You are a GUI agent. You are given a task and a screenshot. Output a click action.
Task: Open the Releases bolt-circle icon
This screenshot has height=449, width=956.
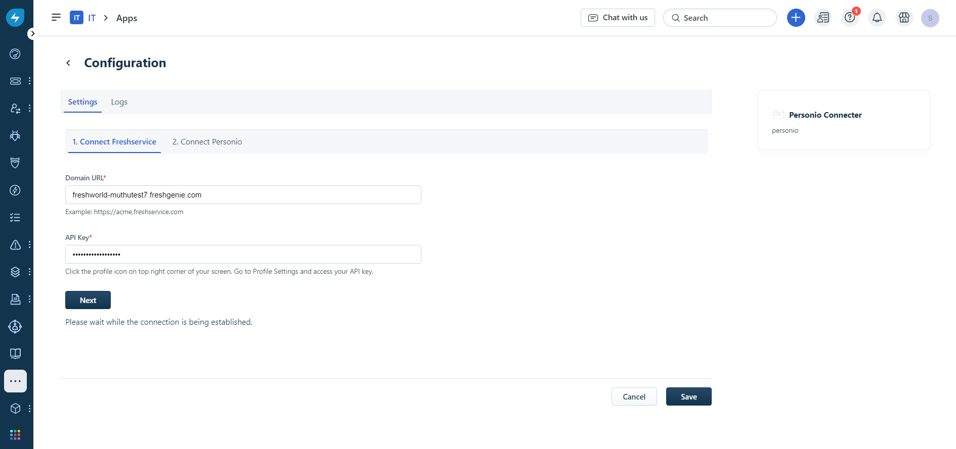tap(15, 190)
